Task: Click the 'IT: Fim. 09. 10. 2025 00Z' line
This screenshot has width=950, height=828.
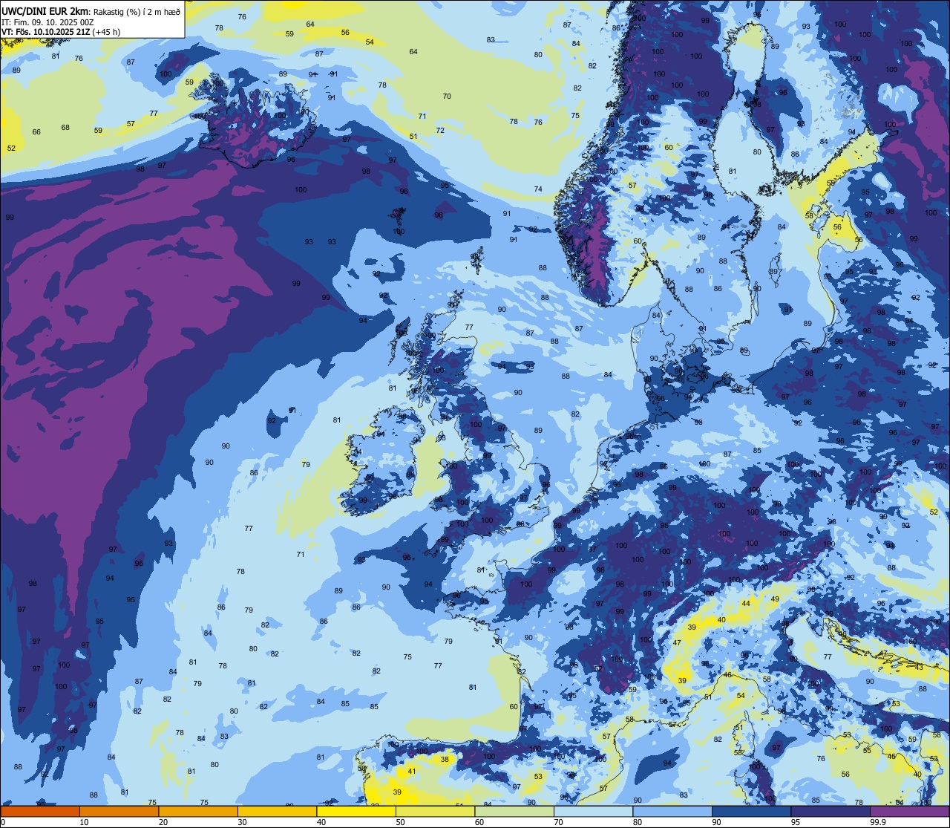Action: 47,22
